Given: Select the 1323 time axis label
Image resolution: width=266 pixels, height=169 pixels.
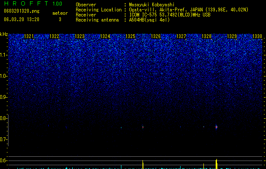Looking at the screenshot, I should (x=80, y=36).
